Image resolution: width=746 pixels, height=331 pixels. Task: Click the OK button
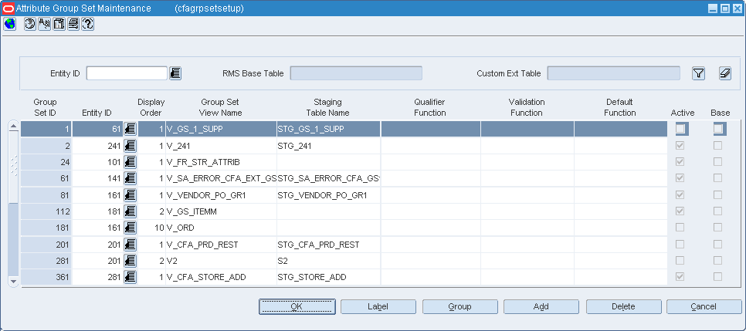pos(297,307)
